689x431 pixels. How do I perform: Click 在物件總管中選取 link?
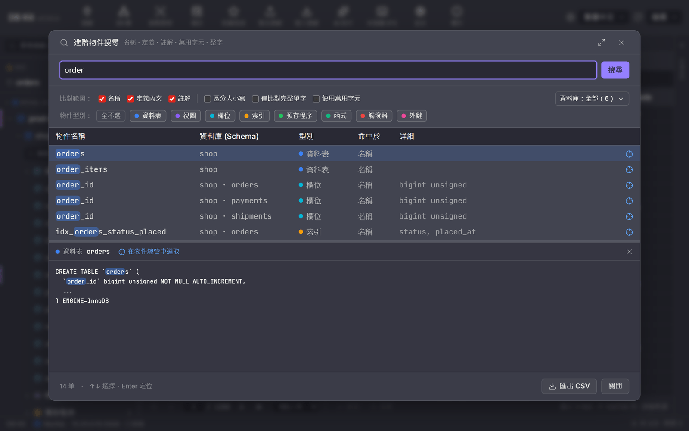(x=149, y=252)
